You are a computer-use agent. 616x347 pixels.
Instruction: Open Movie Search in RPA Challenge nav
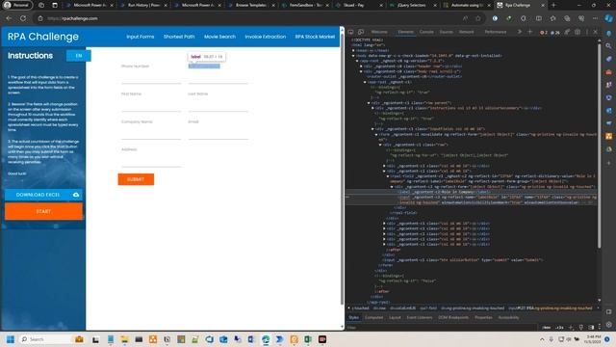point(219,37)
